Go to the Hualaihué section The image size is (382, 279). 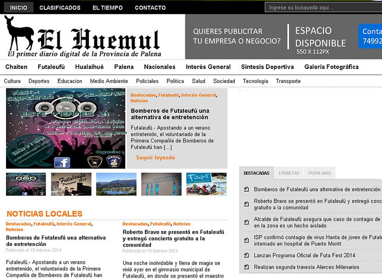tap(89, 67)
